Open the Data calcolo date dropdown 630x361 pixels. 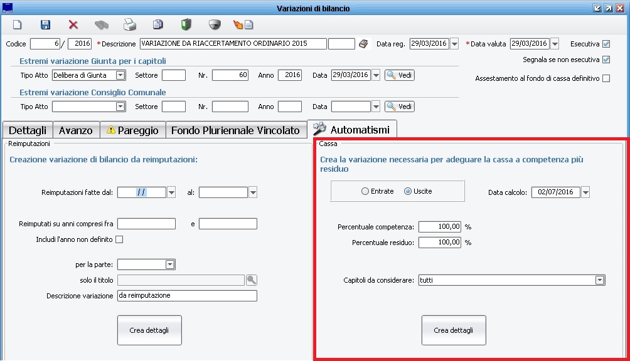tap(585, 192)
